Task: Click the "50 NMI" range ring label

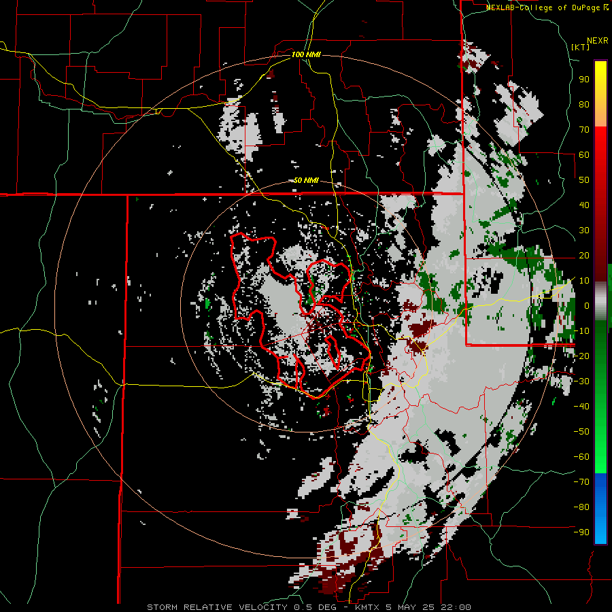Action: 306,180
